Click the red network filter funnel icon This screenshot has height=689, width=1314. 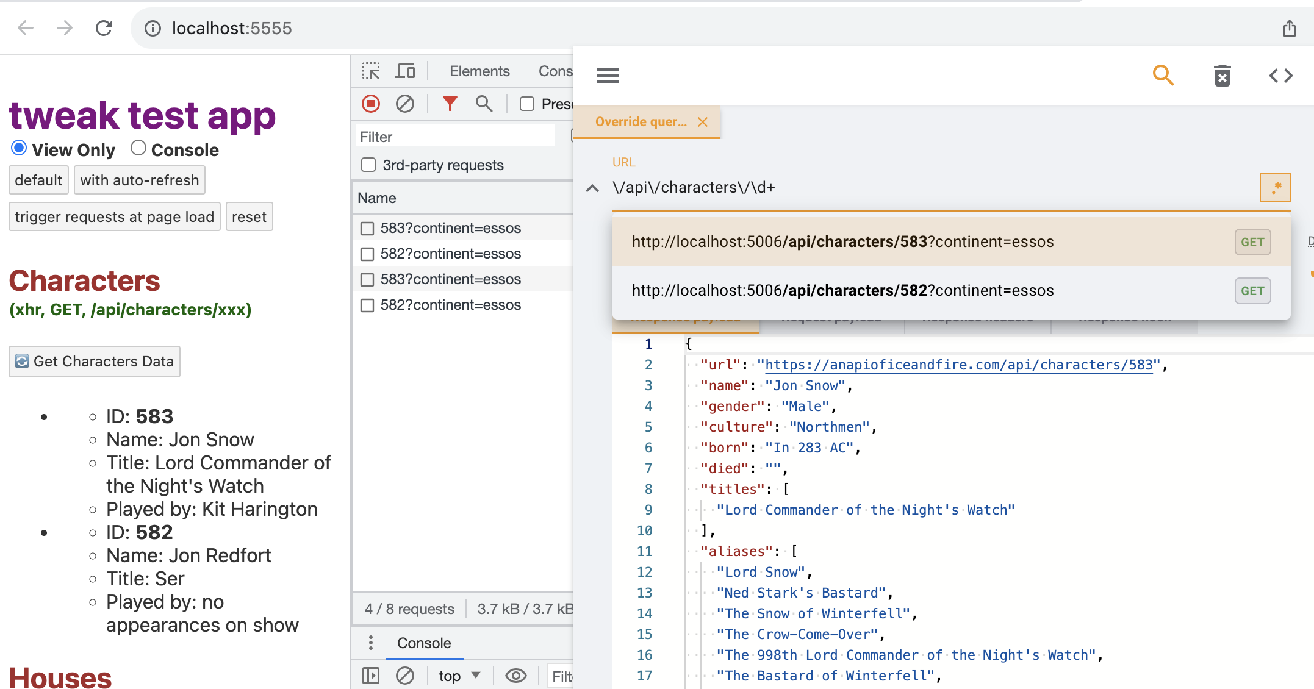pos(450,104)
